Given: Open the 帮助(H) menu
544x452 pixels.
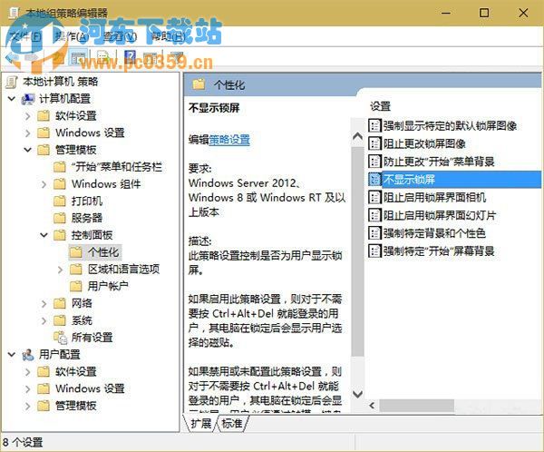Looking at the screenshot, I should tap(169, 36).
